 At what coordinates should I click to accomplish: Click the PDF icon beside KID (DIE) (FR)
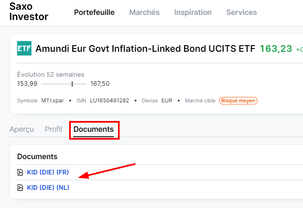pyautogui.click(x=20, y=172)
